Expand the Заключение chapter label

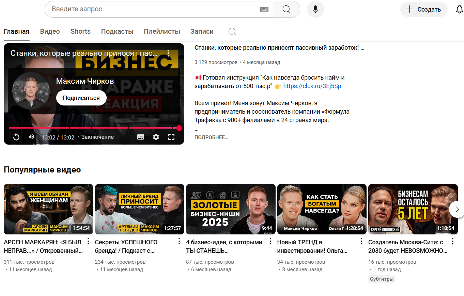(x=97, y=137)
